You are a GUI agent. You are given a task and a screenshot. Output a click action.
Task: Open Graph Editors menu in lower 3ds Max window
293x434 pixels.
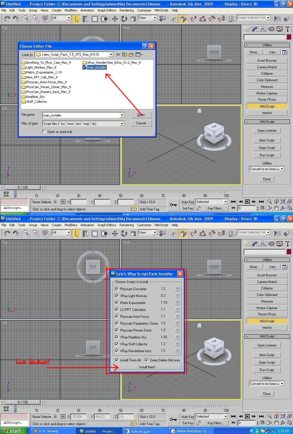(107, 225)
